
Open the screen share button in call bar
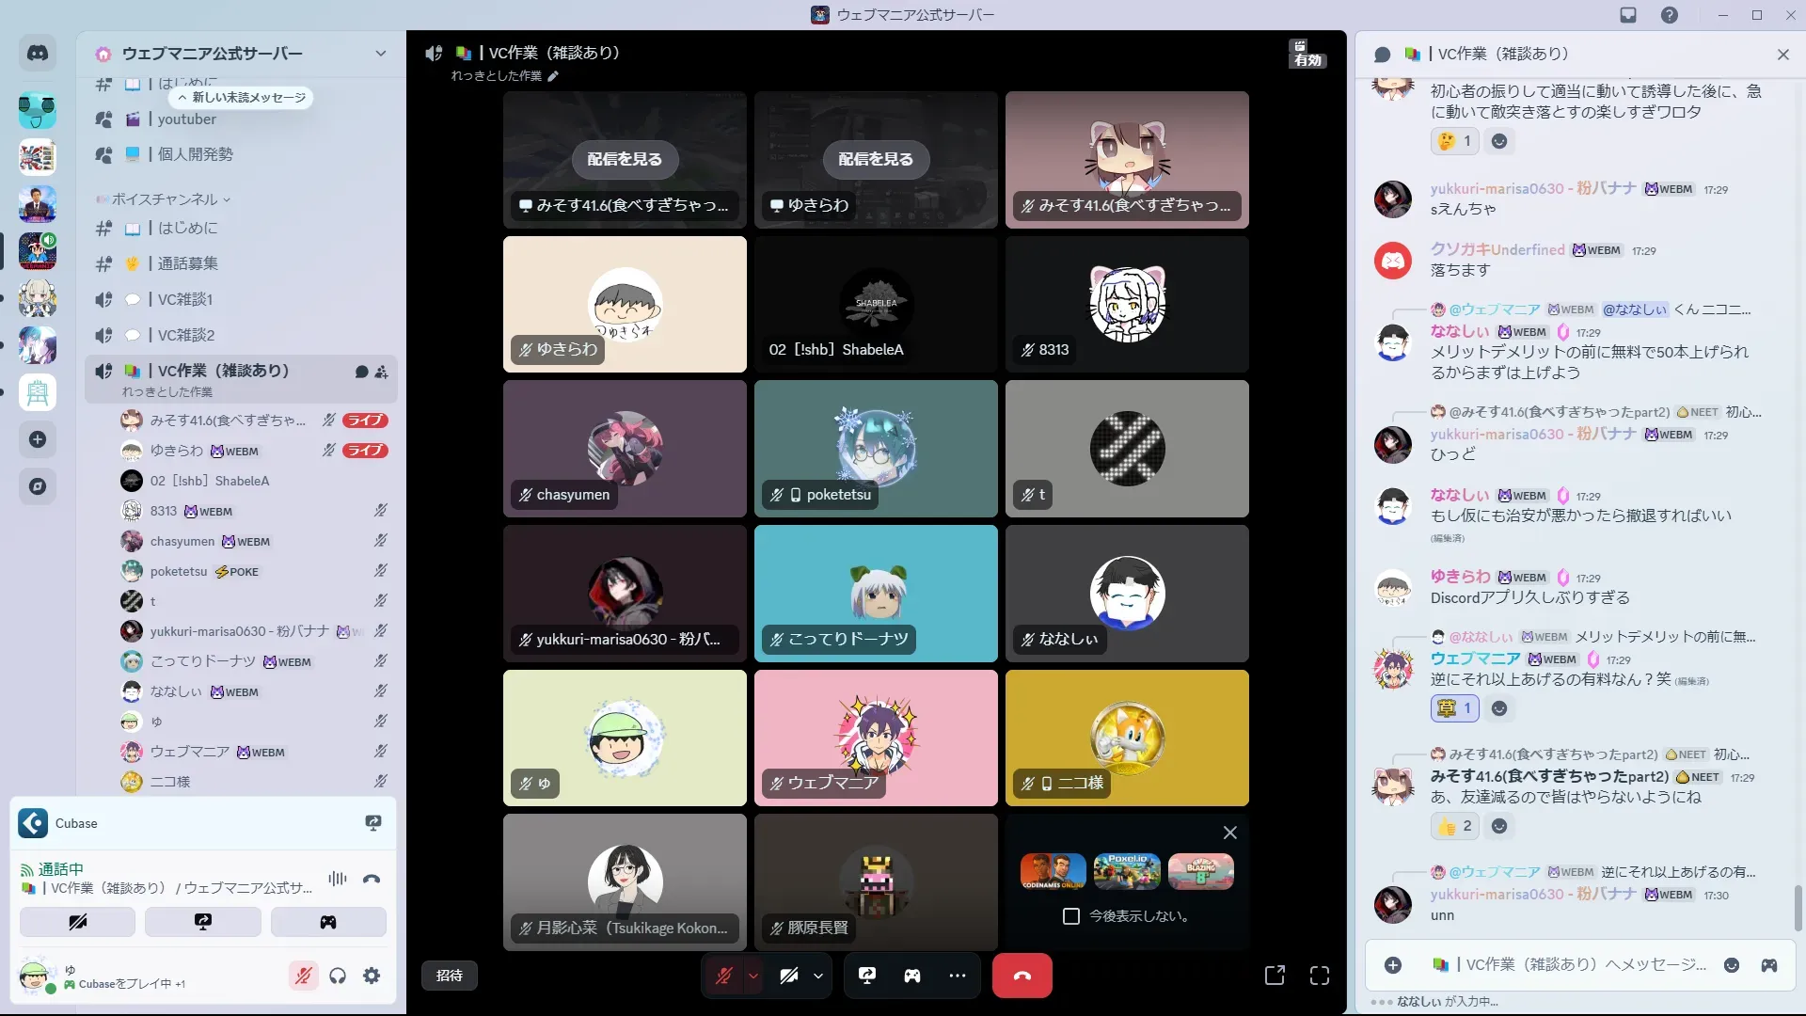pos(867,976)
